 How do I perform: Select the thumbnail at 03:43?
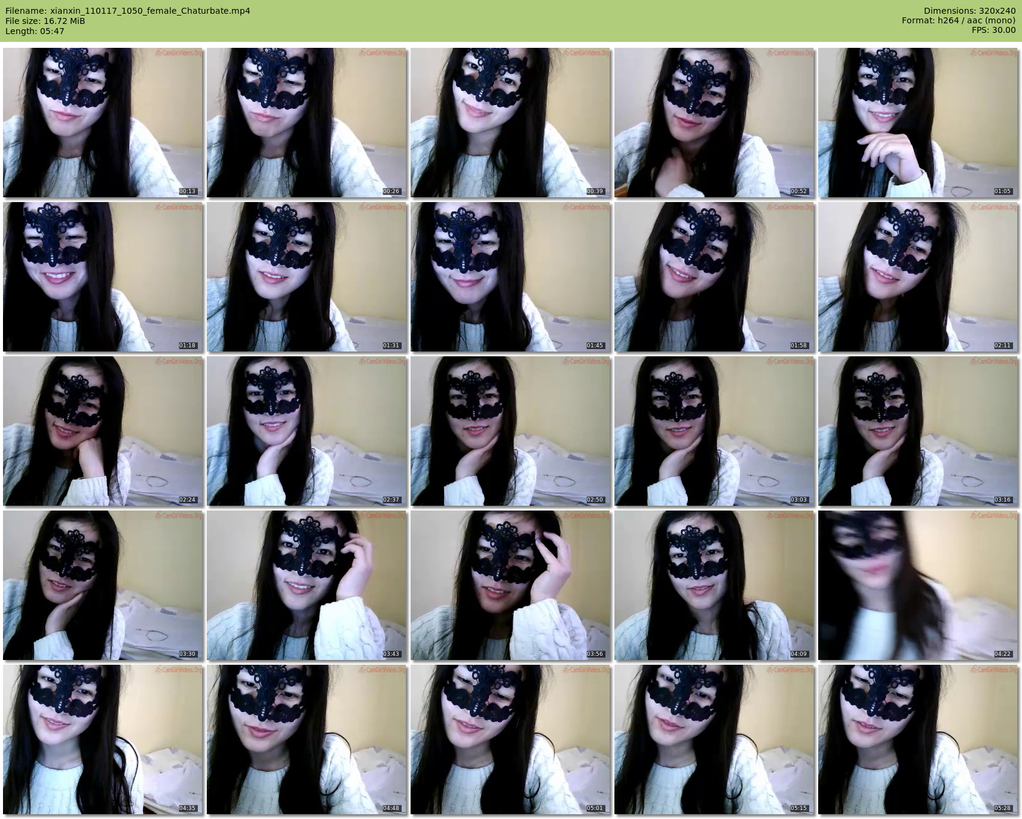[307, 585]
